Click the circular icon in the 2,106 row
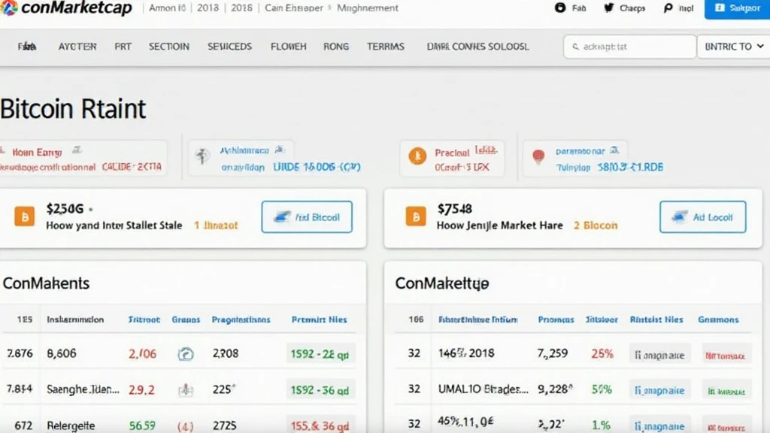Viewport: 770px width, 433px height. click(x=185, y=353)
